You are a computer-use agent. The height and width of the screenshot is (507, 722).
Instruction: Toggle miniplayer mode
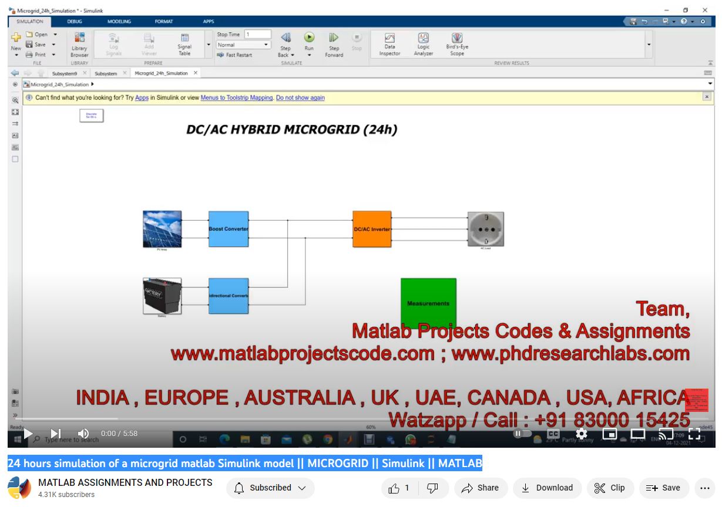click(610, 434)
